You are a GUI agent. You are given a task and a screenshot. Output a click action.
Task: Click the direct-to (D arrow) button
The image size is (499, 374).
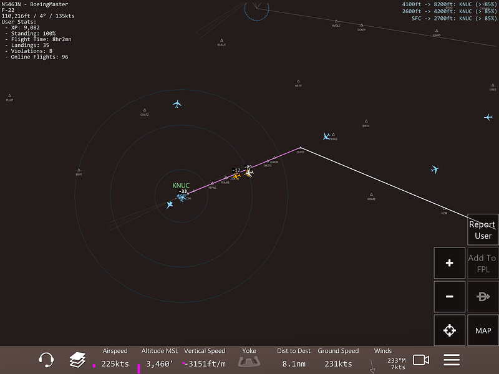pos(483,297)
